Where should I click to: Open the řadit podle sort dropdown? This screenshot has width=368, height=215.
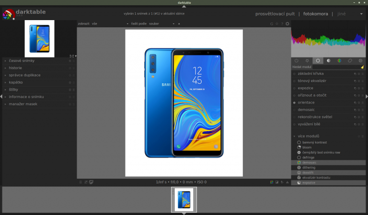(x=161, y=23)
